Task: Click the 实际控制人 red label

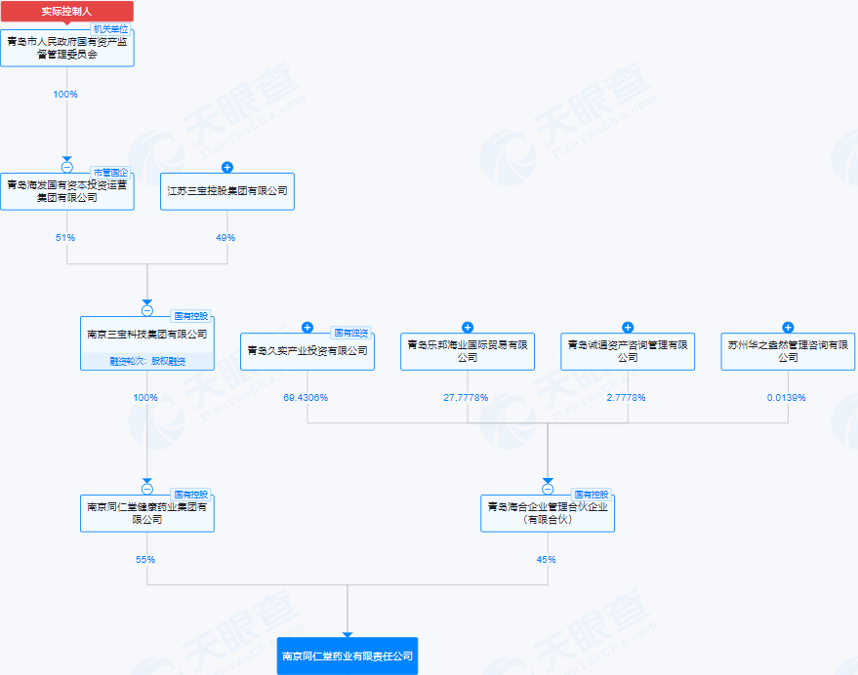Action: coord(67,12)
